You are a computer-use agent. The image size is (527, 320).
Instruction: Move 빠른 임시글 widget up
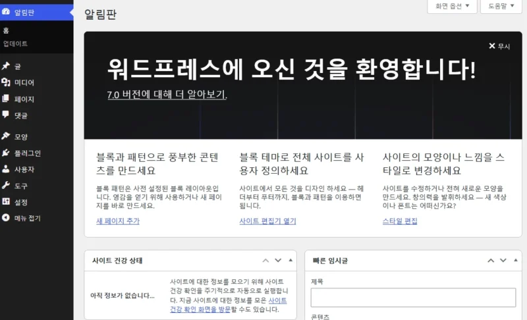[x=491, y=260]
